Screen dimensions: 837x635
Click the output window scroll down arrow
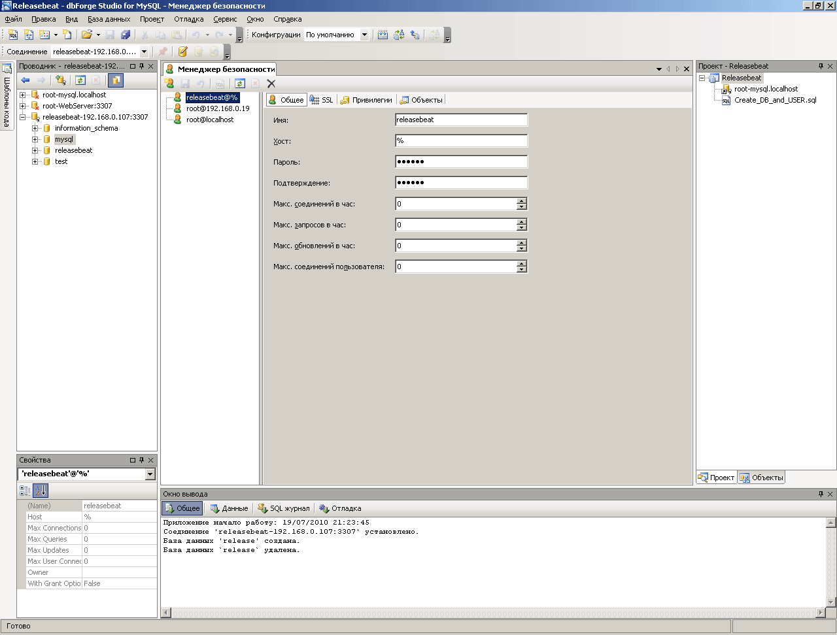coord(831,602)
